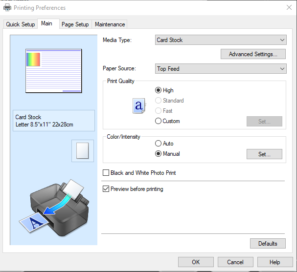Click the Card Stock Letter paper summary
The height and width of the screenshot is (272, 297).
pyautogui.click(x=54, y=121)
